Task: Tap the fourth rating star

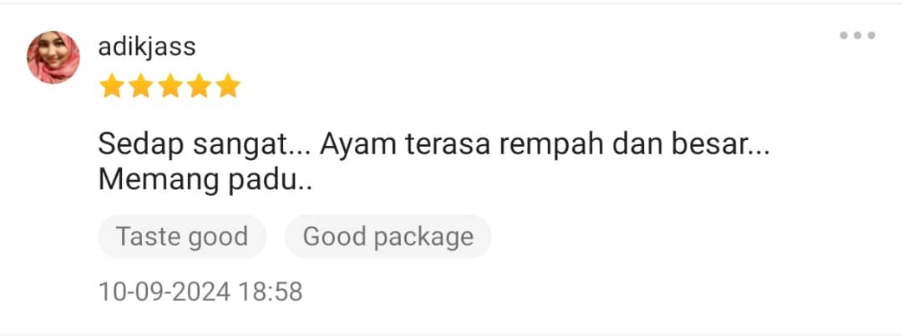Action: click(199, 86)
